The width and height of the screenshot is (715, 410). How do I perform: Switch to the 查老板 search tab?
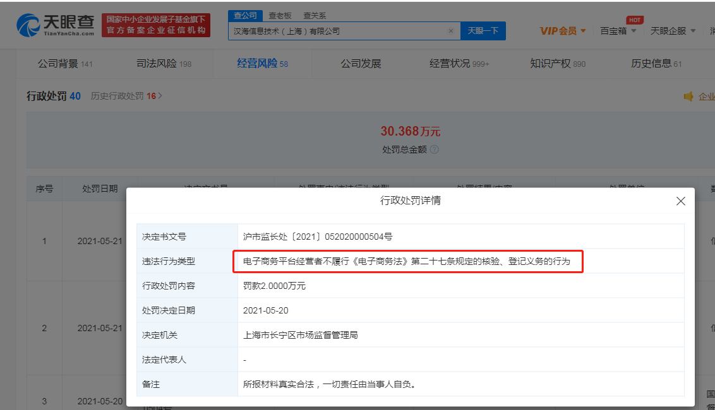[280, 16]
